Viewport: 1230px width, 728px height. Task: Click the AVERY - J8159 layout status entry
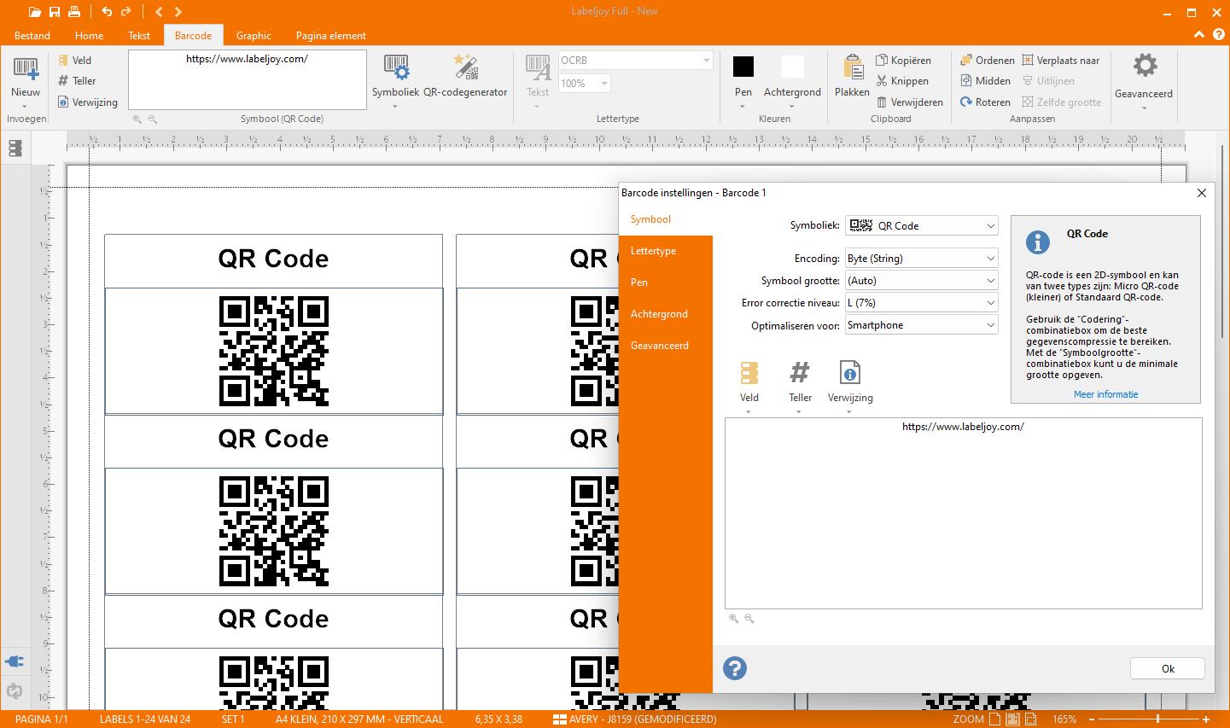(635, 719)
